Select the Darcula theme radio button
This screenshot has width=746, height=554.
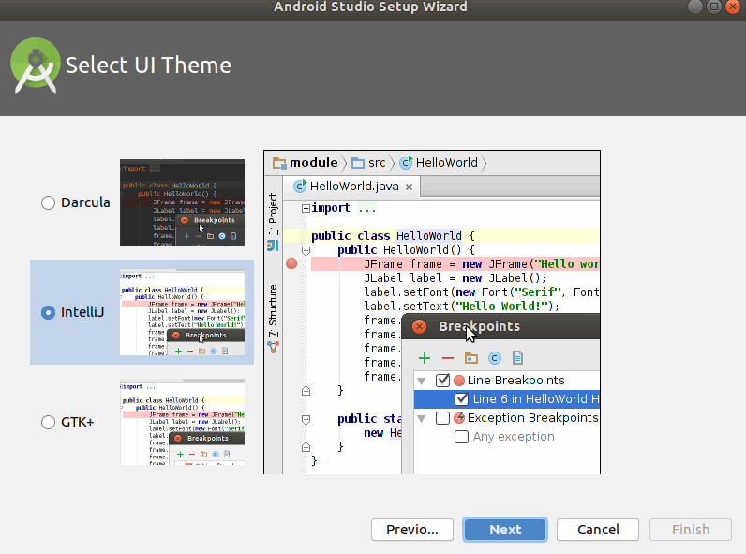coord(48,202)
